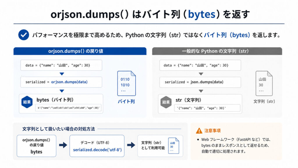
Task: Click the blue down triangle below orjson.dumps(data)
Action: (62, 91)
